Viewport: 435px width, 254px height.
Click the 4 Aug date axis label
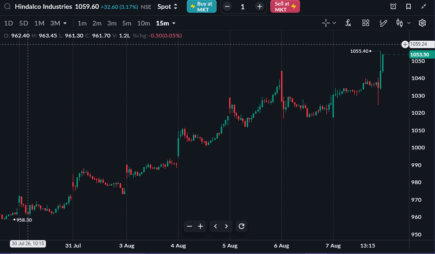(178, 246)
